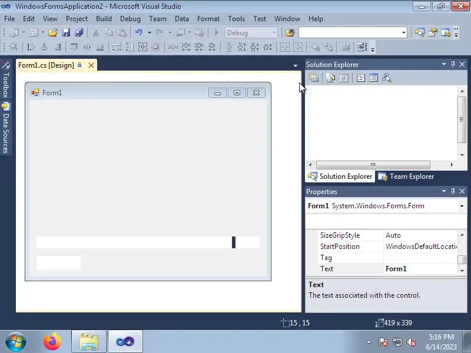
Task: Click the Solution Explorer icon in the standard toolbar
Action: 419,32
